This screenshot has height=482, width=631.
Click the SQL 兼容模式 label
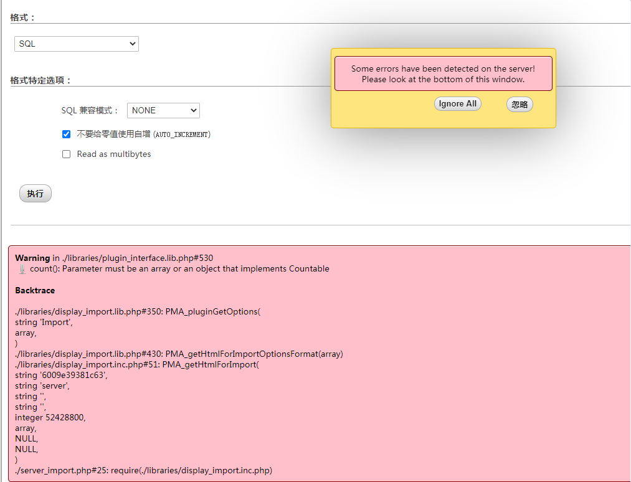click(x=90, y=111)
